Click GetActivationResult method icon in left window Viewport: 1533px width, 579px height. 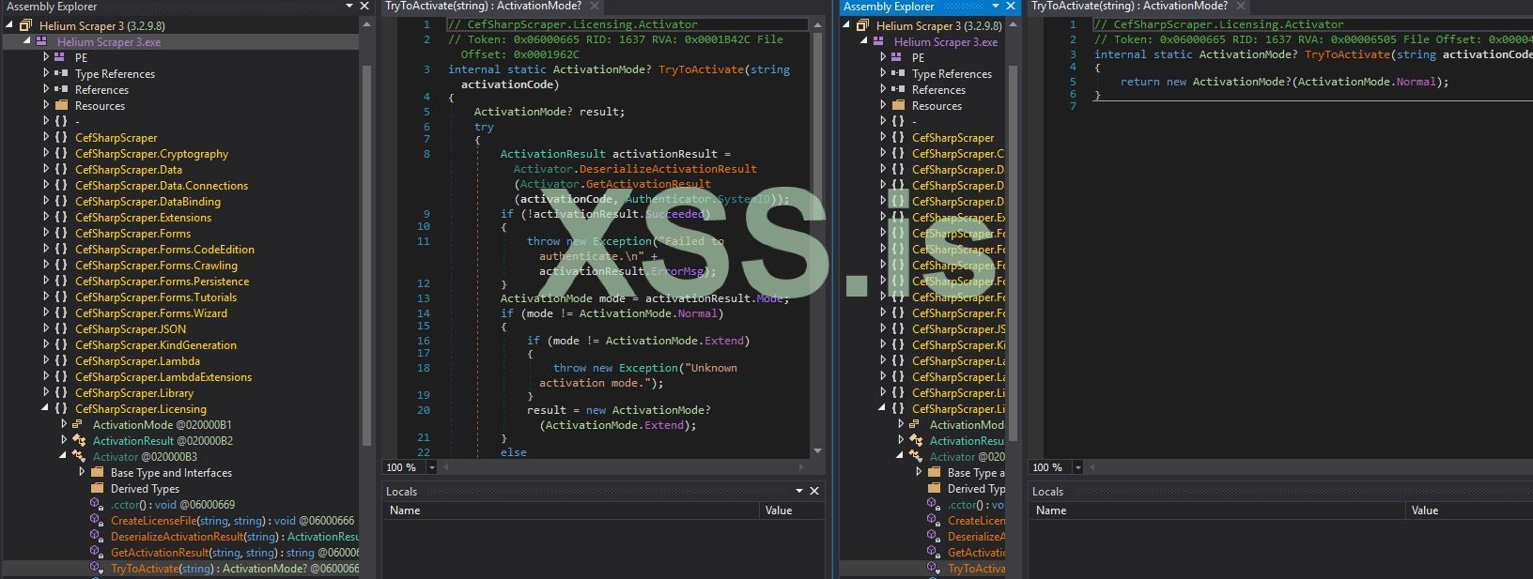(96, 553)
